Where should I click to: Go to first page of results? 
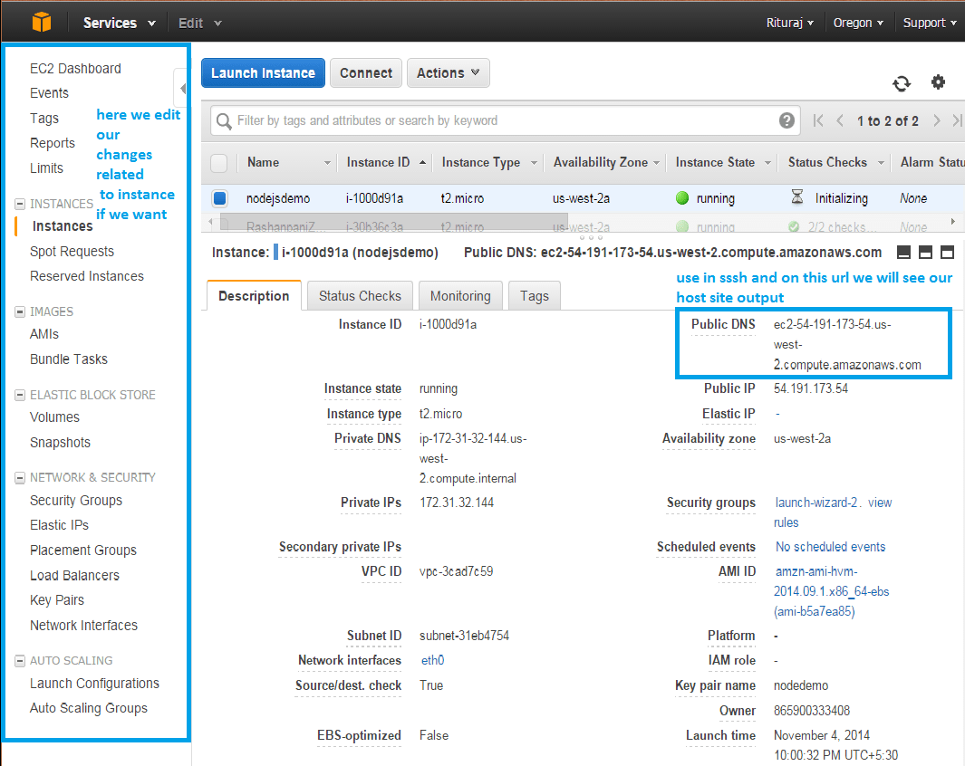[x=818, y=120]
